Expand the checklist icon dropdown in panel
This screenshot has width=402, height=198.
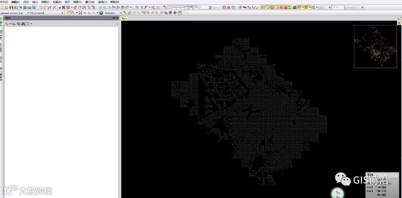point(31,24)
